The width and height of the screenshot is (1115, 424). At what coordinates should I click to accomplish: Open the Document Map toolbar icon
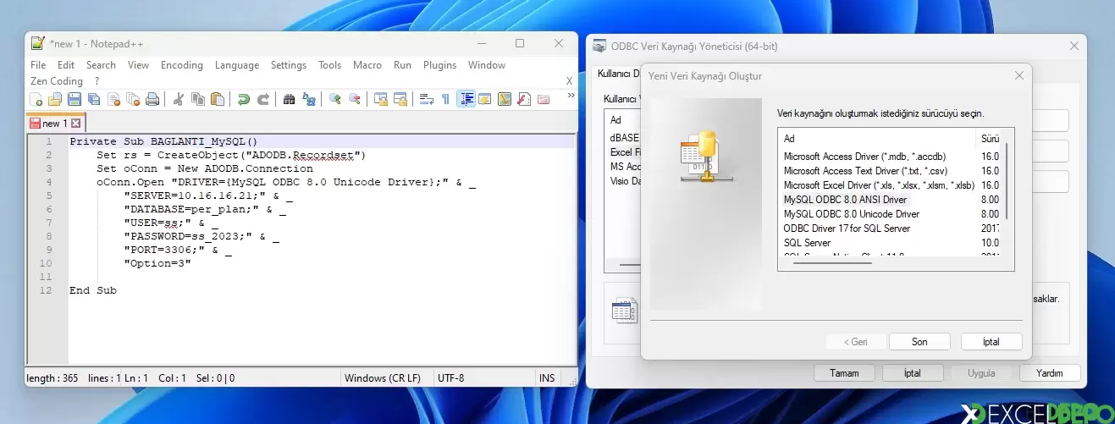coord(505,99)
